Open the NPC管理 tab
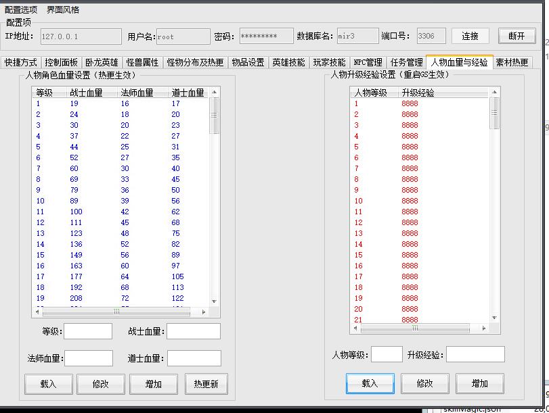549x413 pixels. point(368,62)
